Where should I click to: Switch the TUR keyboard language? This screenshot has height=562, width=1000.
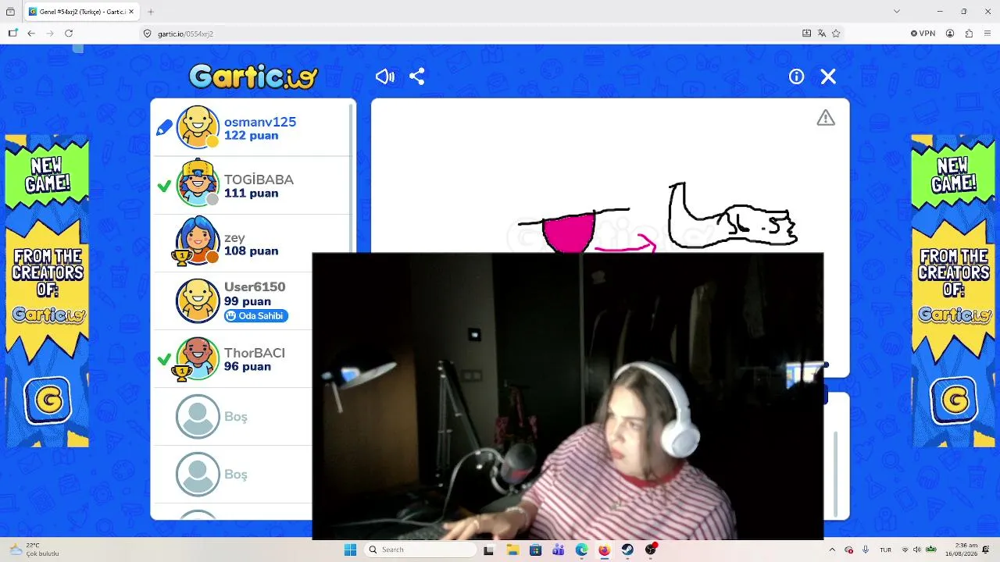886,550
